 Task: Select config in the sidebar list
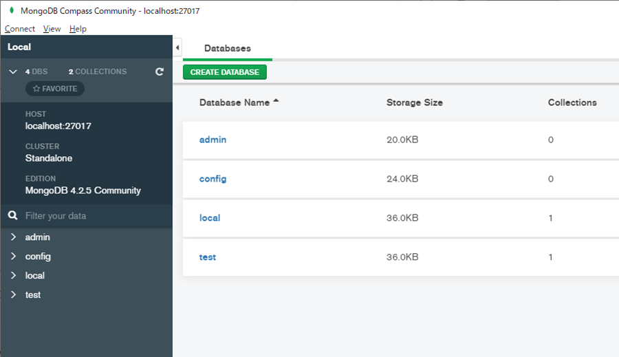tap(38, 257)
